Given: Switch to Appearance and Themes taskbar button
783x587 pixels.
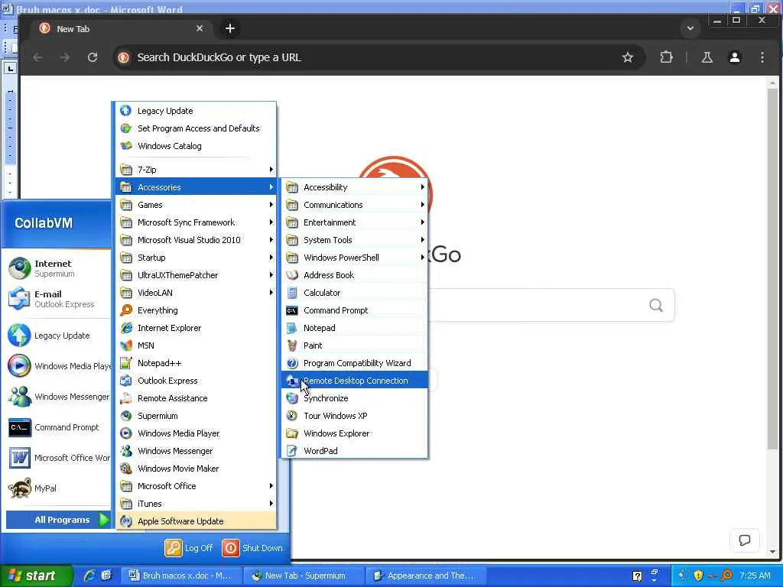Looking at the screenshot, I should point(425,576).
